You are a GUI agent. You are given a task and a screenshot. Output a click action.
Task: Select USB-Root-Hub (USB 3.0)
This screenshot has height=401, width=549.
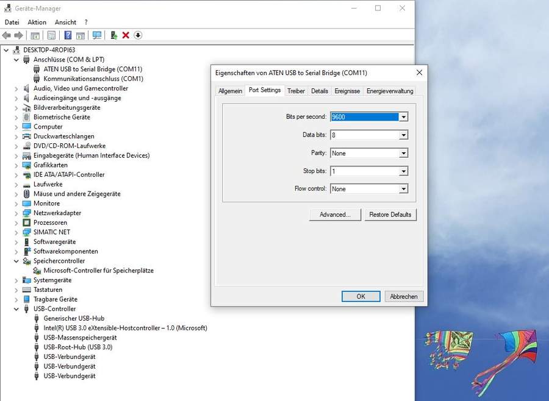click(77, 347)
